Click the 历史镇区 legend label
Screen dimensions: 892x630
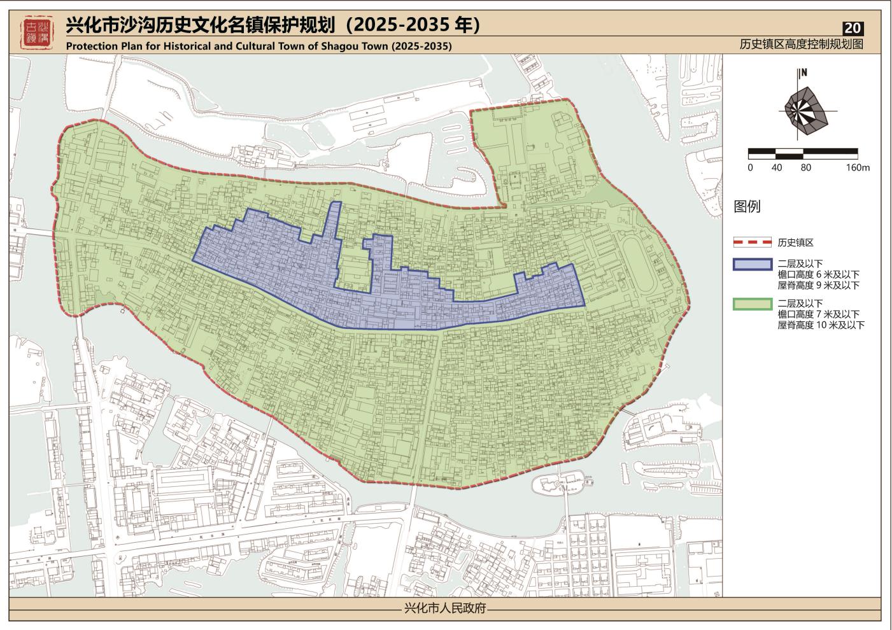pyautogui.click(x=795, y=242)
